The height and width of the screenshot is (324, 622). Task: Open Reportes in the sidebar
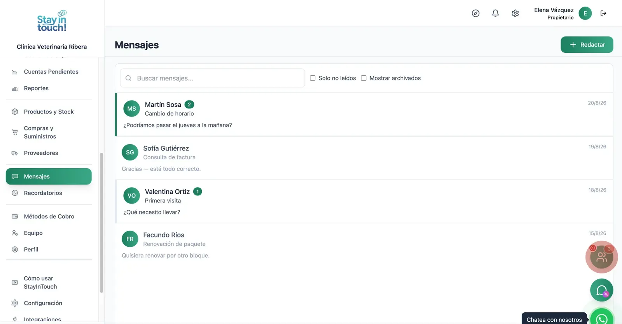click(x=49, y=88)
